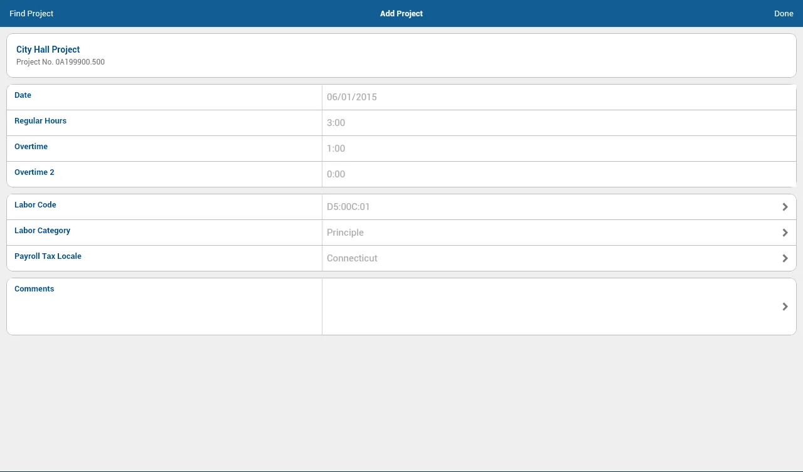Viewport: 803px width, 472px height.
Task: Click the Labor Category chevron arrow
Action: coord(785,233)
